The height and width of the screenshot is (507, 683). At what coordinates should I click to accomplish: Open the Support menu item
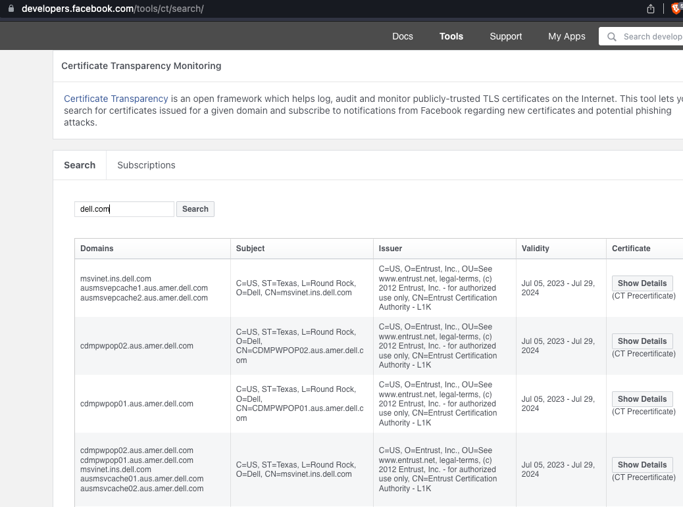click(505, 36)
